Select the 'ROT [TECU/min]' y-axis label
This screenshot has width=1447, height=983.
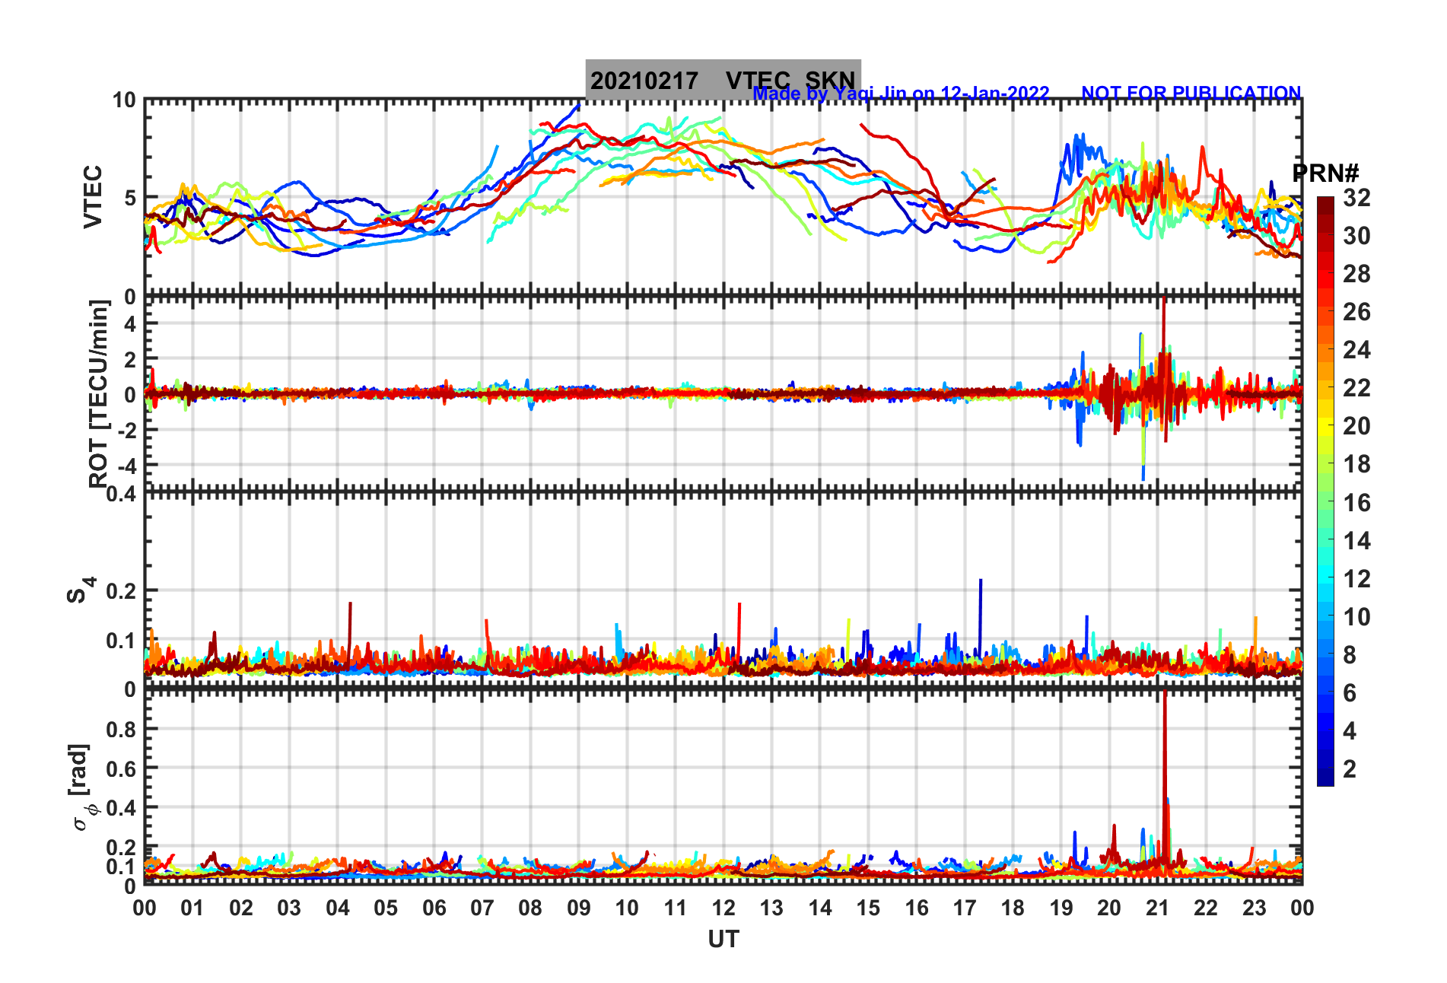99,393
